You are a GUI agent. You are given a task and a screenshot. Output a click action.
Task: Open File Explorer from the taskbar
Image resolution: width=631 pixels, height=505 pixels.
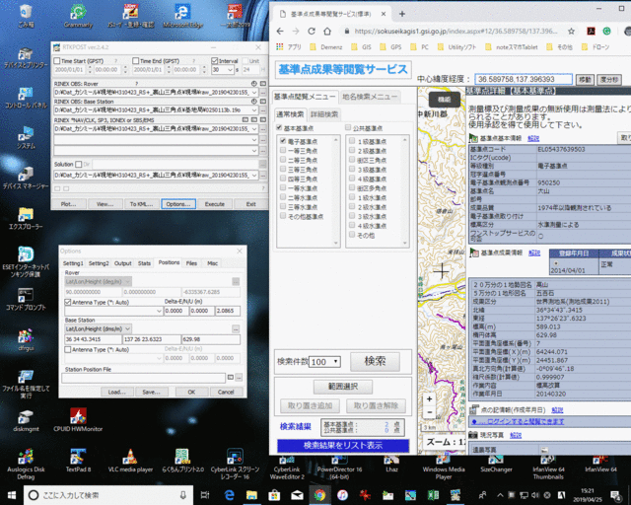pyautogui.click(x=251, y=495)
